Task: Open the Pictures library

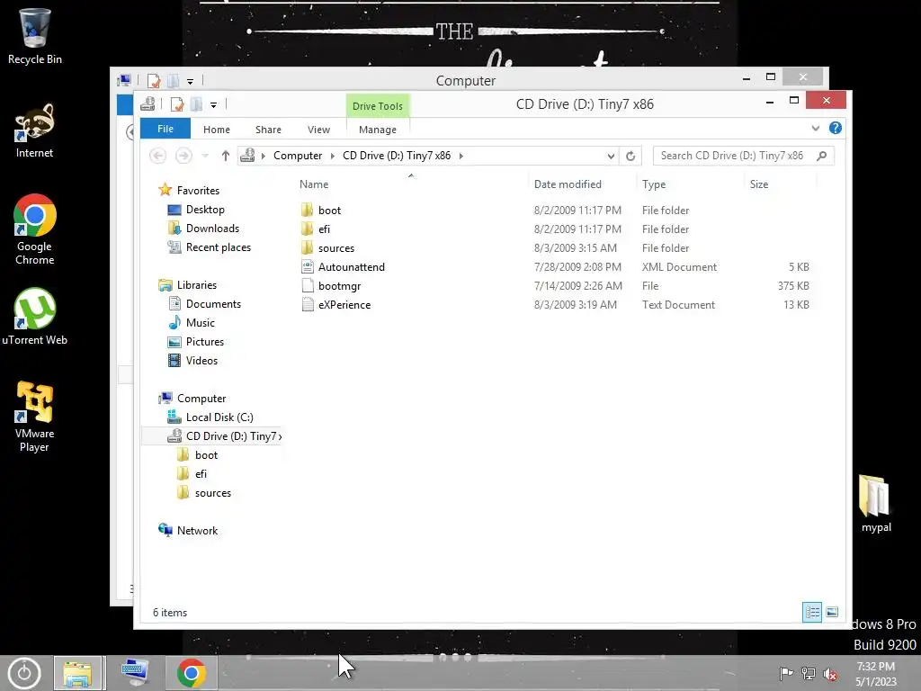Action: pyautogui.click(x=204, y=341)
